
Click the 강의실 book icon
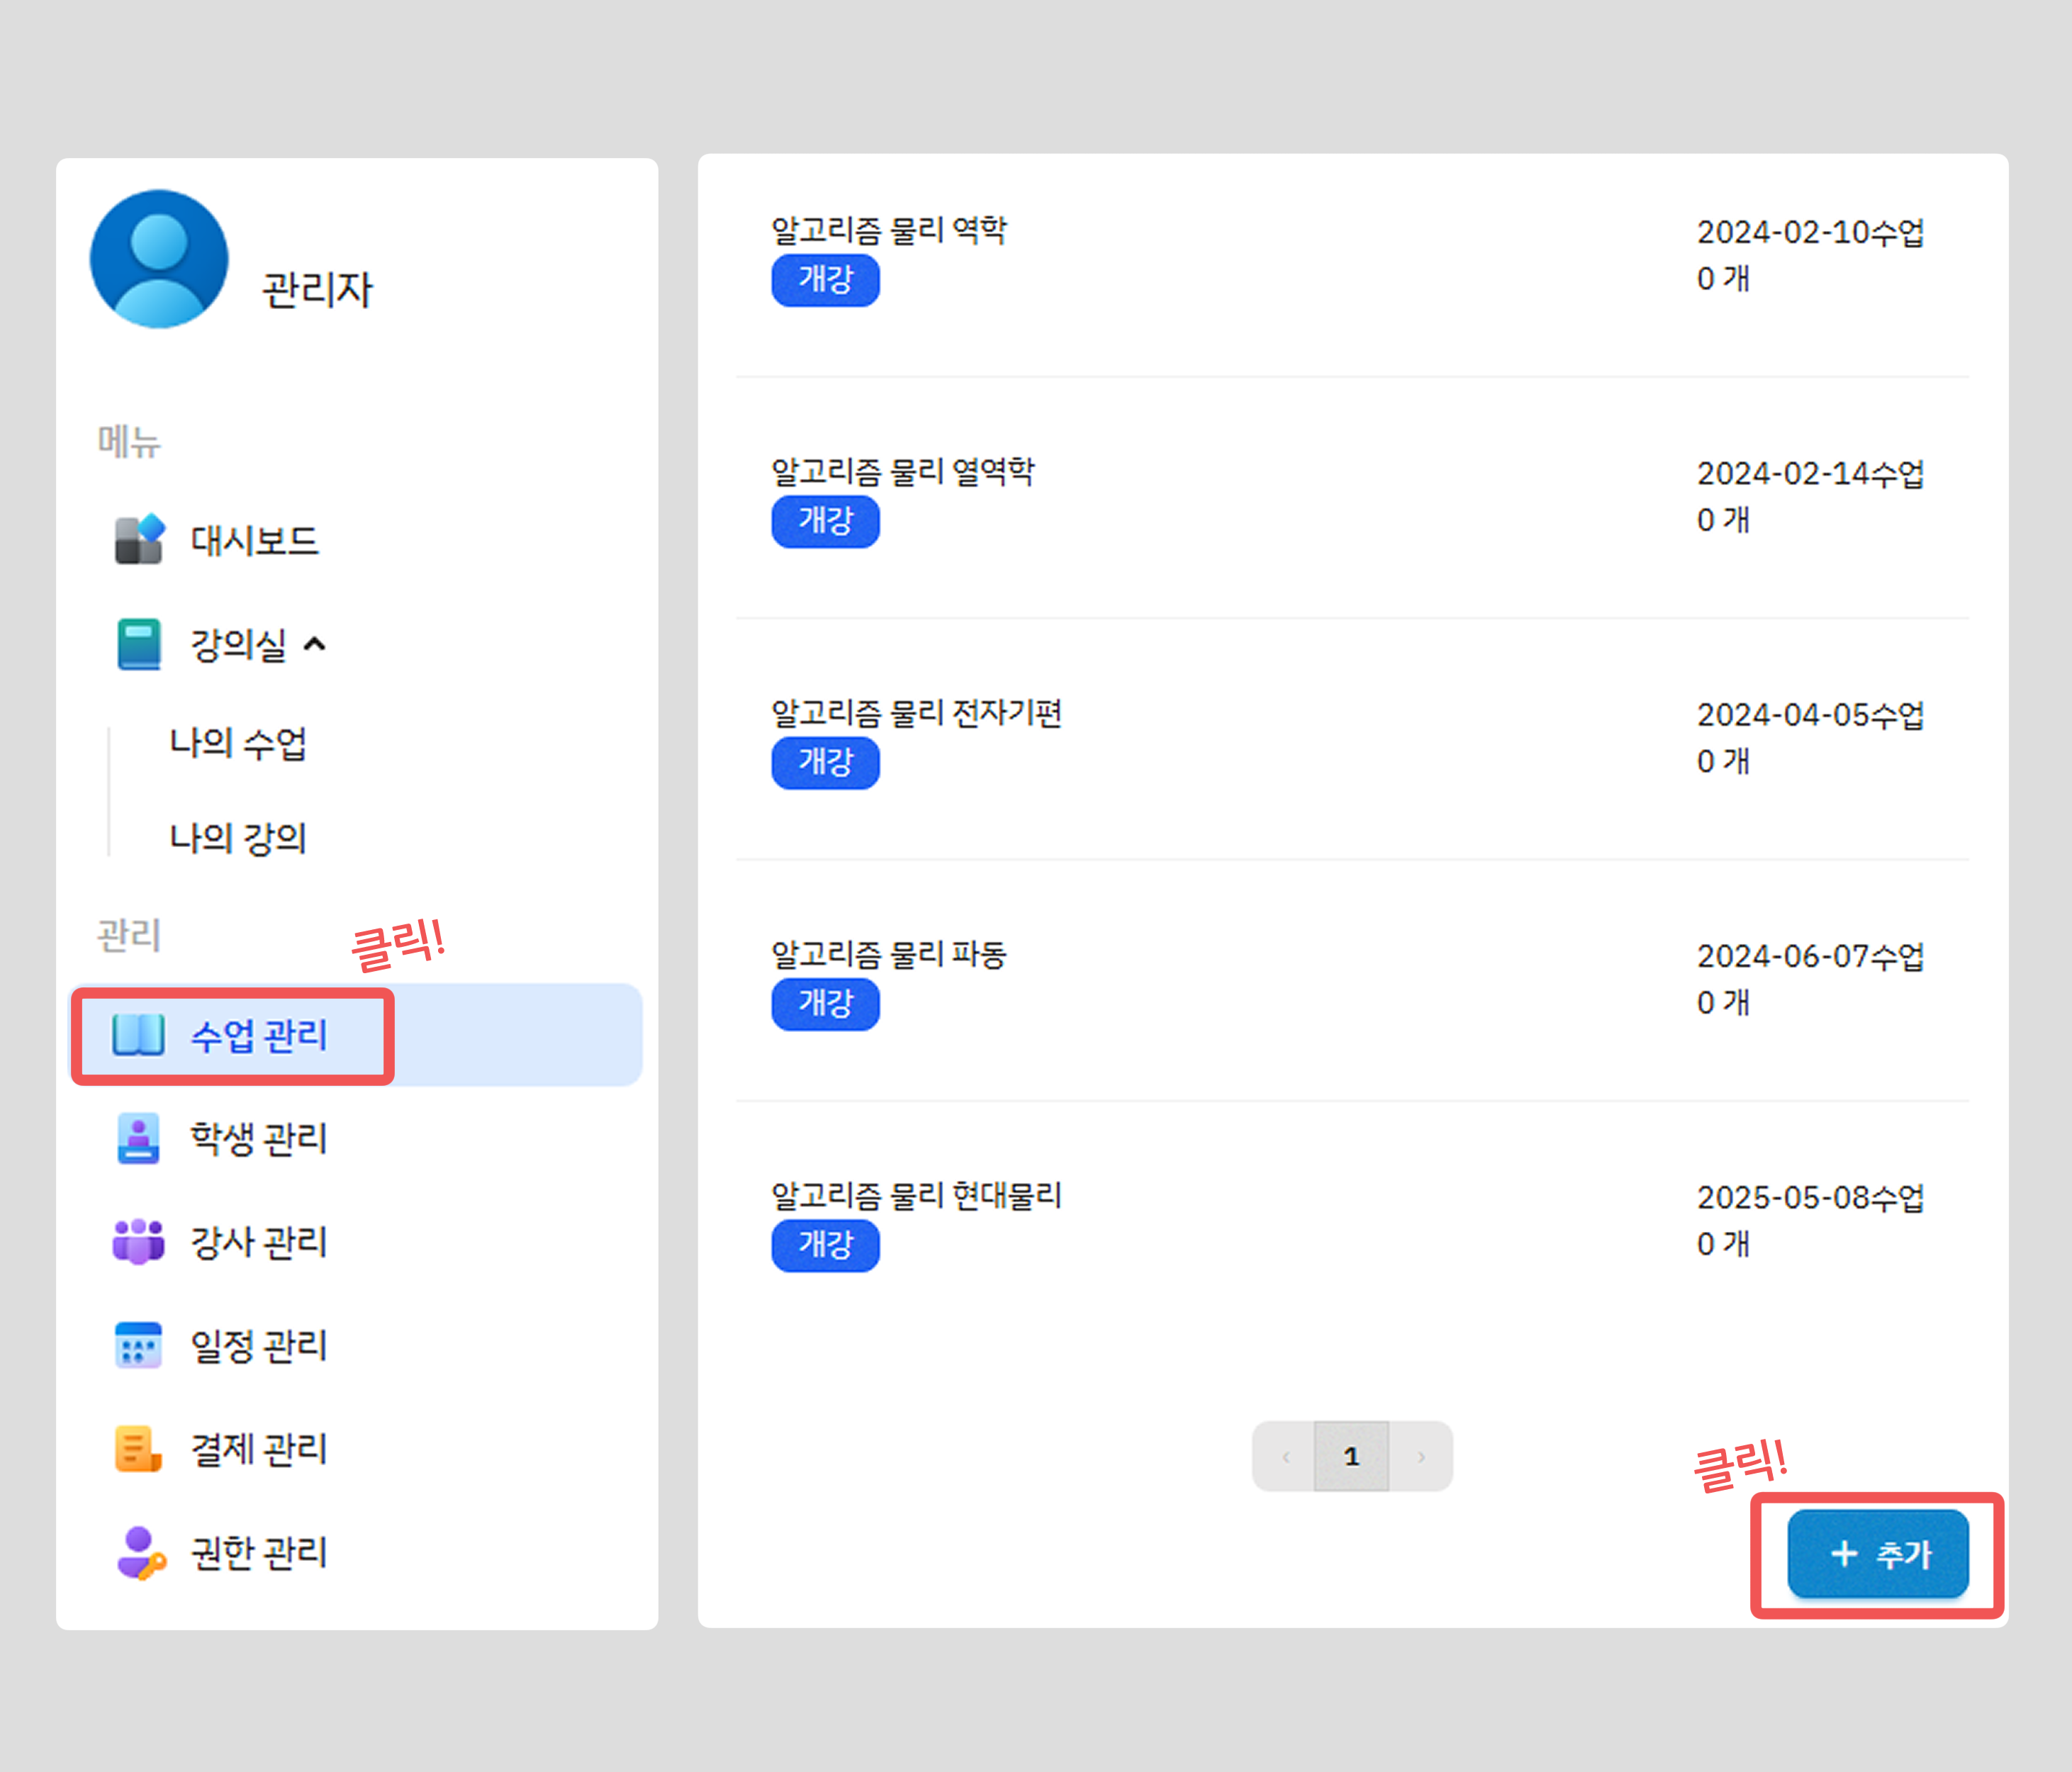(140, 645)
